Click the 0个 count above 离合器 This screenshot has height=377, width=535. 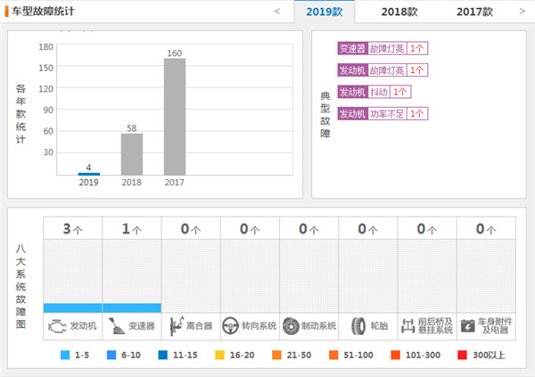pos(191,228)
